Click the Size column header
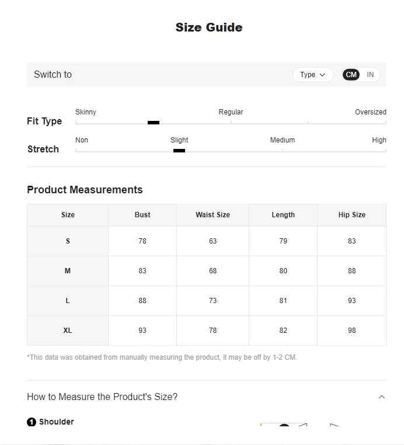This screenshot has width=404, height=445. pyautogui.click(x=68, y=215)
